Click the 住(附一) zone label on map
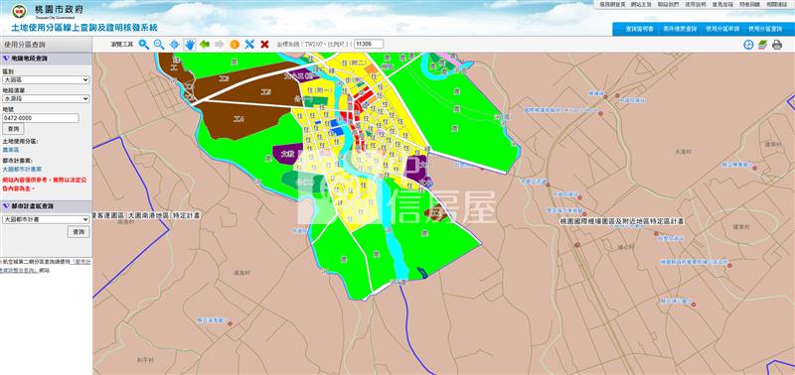The image size is (795, 375). point(319,89)
